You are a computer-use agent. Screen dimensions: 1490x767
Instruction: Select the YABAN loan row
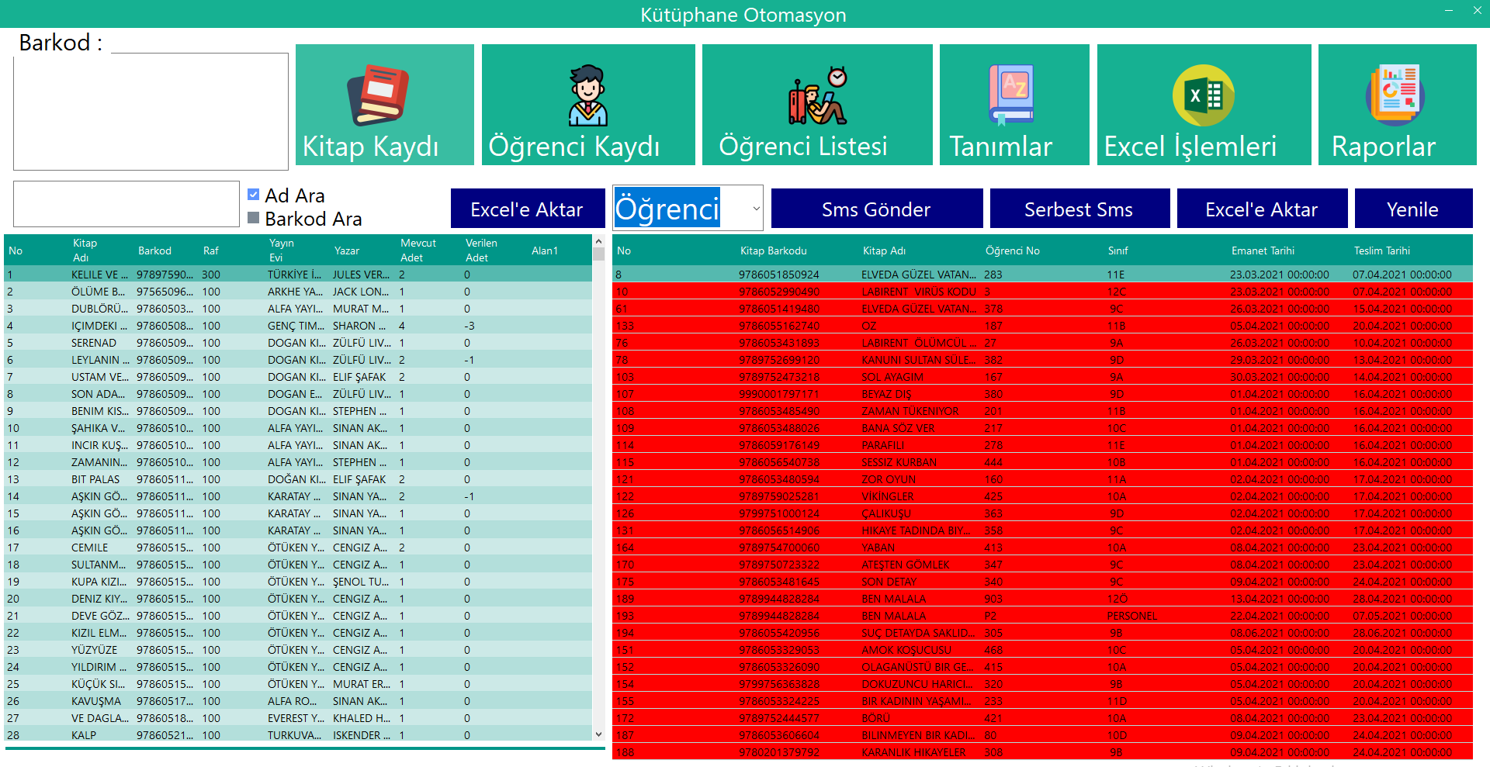1042,548
